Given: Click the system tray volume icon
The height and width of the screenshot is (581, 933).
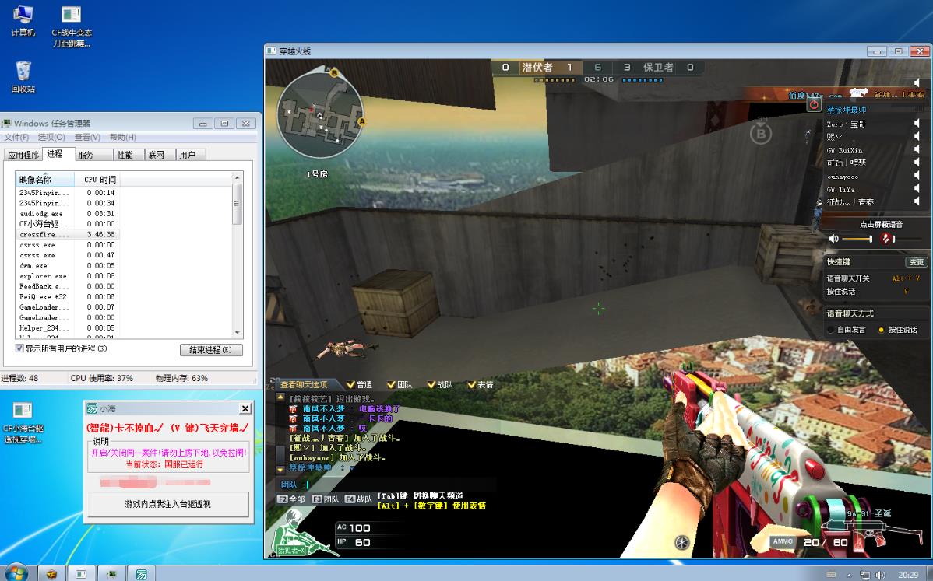Looking at the screenshot, I should [x=880, y=575].
